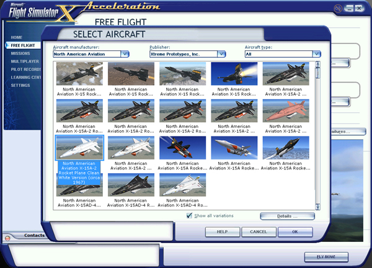This screenshot has width=372, height=268.
Task: Pick the pink X-15A-2 aircraft thumbnail
Action: (286, 110)
